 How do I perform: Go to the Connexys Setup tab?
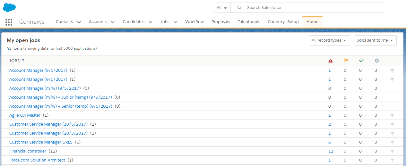tap(283, 22)
